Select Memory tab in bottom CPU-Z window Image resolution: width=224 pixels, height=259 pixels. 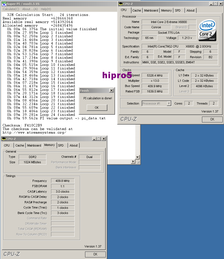click(49, 145)
